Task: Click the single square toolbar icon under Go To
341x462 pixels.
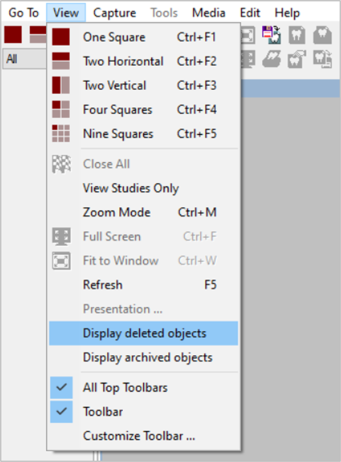Action: (x=13, y=35)
